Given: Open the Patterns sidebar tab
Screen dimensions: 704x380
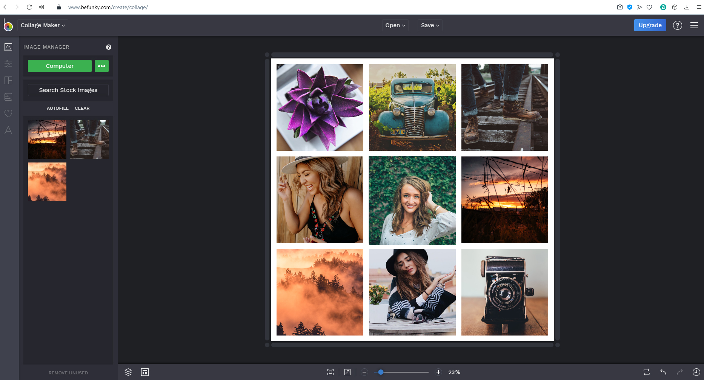Looking at the screenshot, I should coord(8,97).
